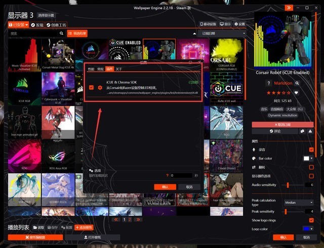Viewport: 324px width, 248px height.
Task: Click the Dynamic resolution tag
Action: 282,116
